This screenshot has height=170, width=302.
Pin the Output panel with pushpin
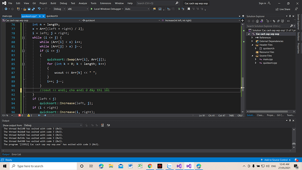tap(290, 120)
